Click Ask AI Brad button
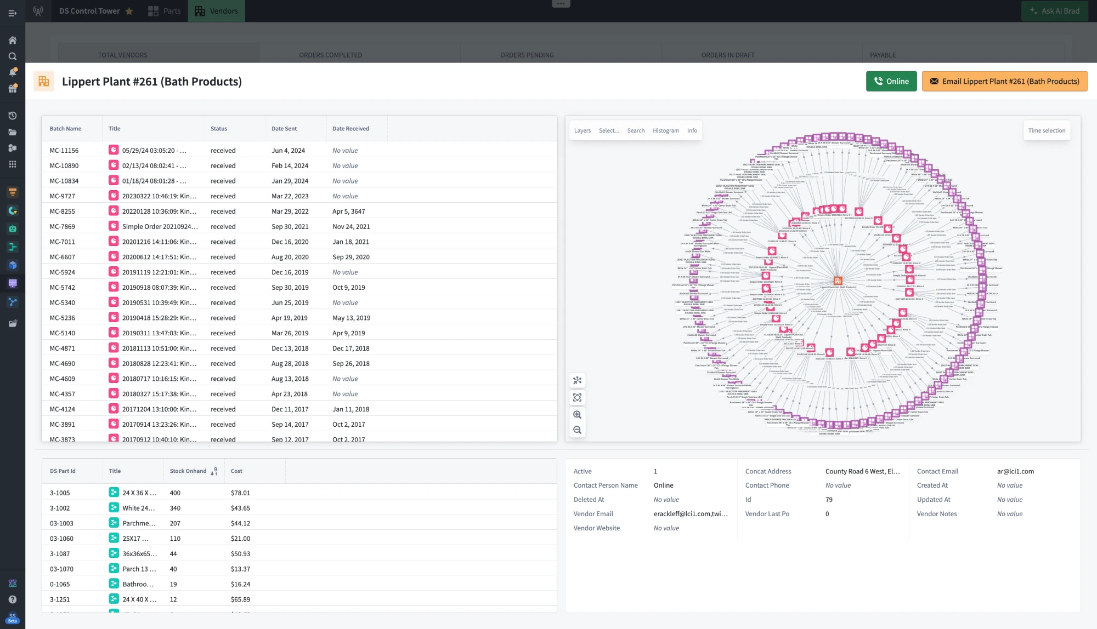This screenshot has width=1097, height=629. point(1054,11)
